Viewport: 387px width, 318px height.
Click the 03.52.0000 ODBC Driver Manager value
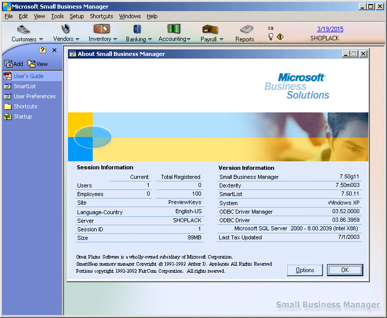click(346, 211)
